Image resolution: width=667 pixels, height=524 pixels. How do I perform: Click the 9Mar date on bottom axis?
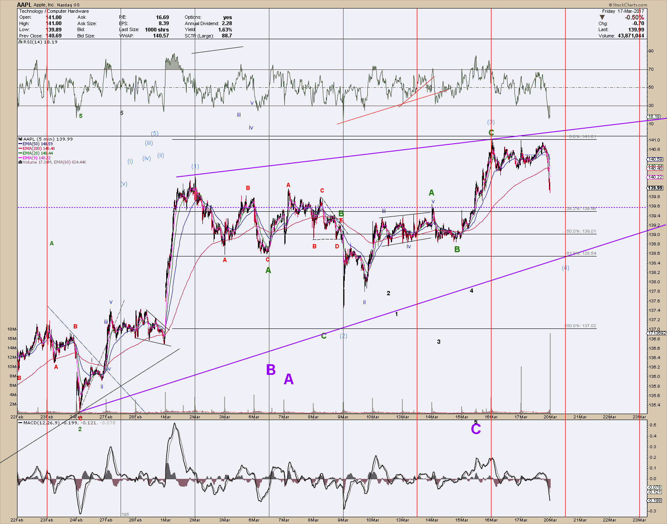[x=343, y=417]
